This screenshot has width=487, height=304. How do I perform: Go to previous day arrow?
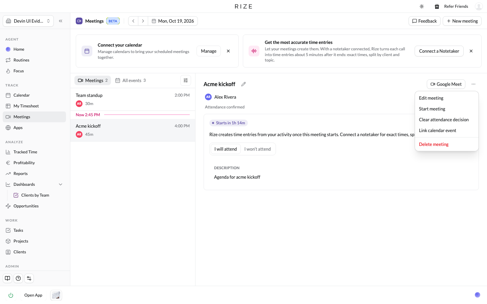(x=133, y=21)
